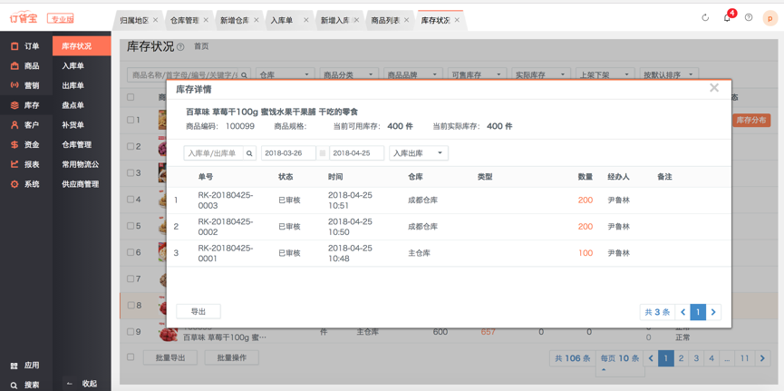Open the user avatar profile icon
Image resolution: width=784 pixels, height=391 pixels.
769,18
